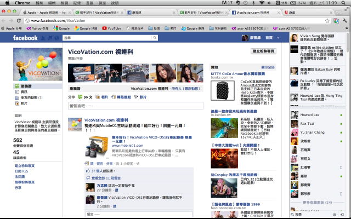View all 11 comments link
351x219 pixels.
click(106, 178)
